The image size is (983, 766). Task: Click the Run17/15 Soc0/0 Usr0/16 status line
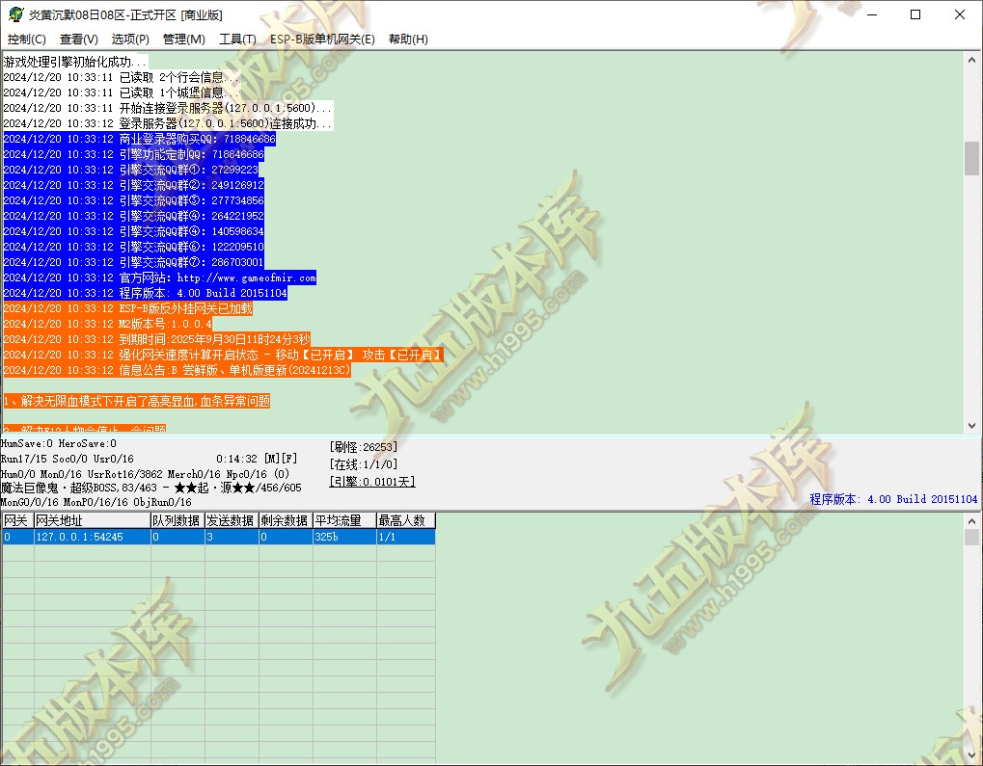click(x=68, y=459)
